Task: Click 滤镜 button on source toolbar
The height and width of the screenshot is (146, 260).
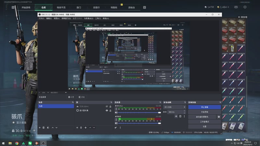Action: point(82,97)
